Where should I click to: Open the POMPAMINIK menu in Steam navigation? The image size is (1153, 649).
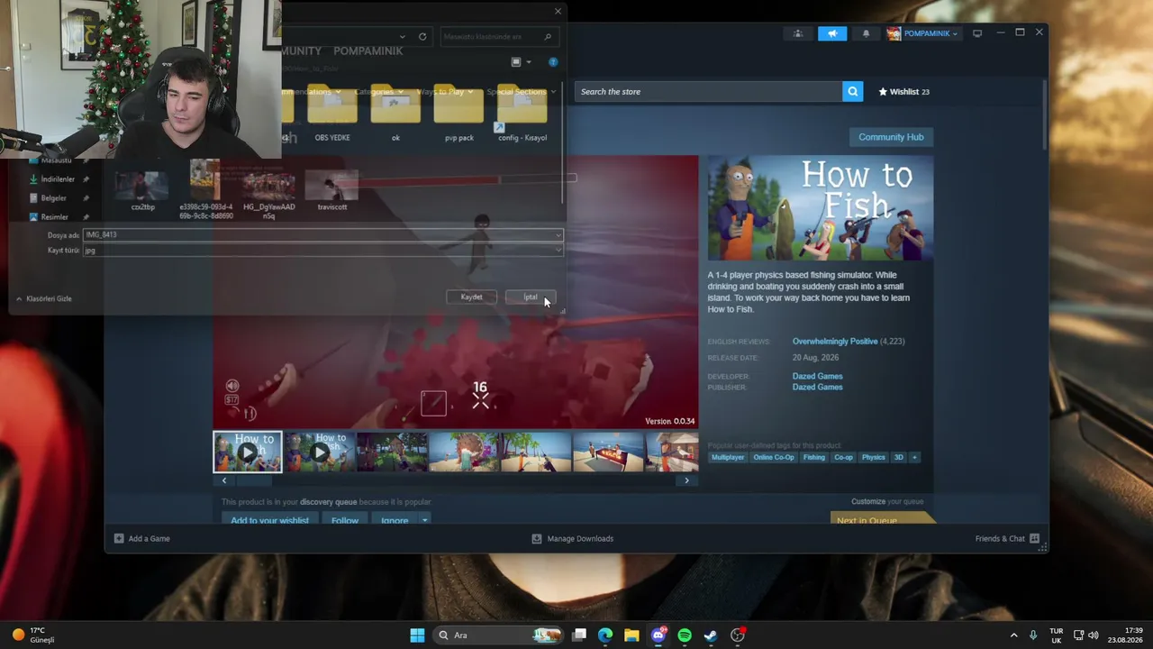pos(368,51)
